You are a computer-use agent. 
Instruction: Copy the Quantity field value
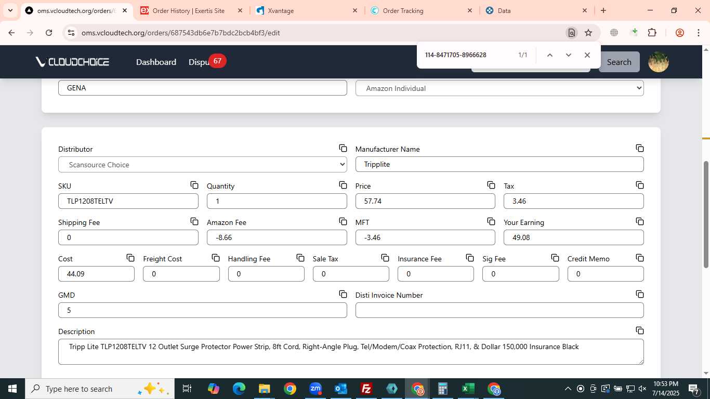tap(343, 185)
